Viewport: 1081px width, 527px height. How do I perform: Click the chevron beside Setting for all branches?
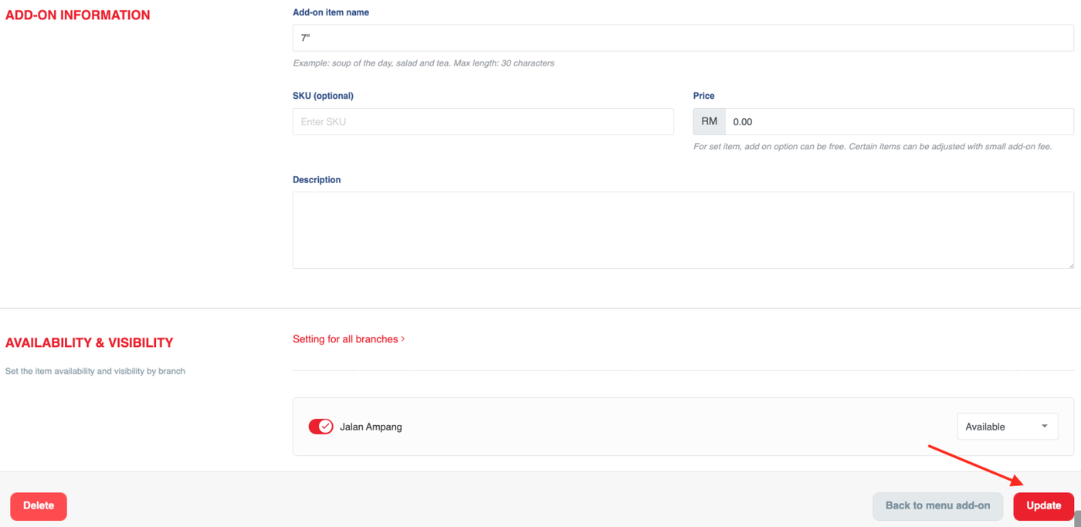(403, 339)
